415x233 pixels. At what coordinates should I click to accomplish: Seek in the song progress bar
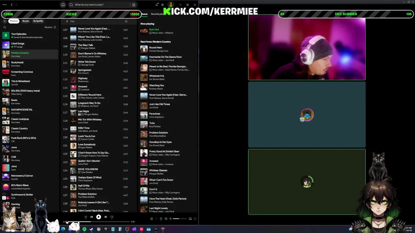99,222
